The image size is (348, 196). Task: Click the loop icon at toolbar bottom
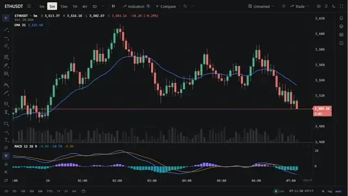6,180
